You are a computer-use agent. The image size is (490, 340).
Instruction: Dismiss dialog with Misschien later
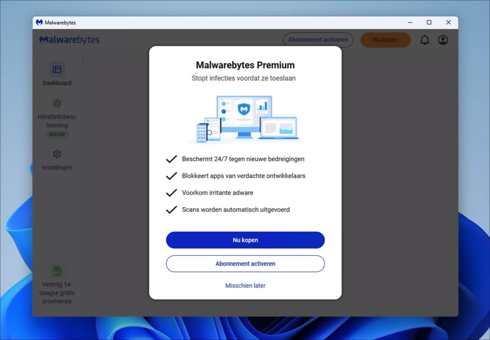click(x=245, y=286)
